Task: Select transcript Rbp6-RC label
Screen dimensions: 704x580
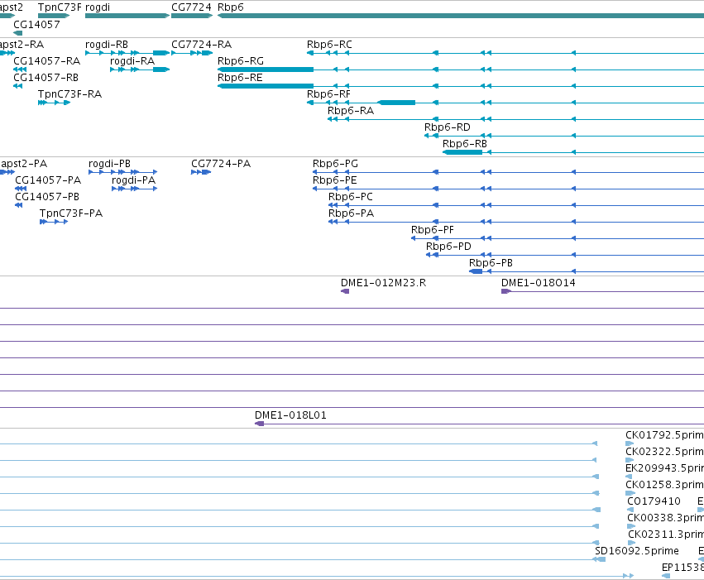Action: 329,45
